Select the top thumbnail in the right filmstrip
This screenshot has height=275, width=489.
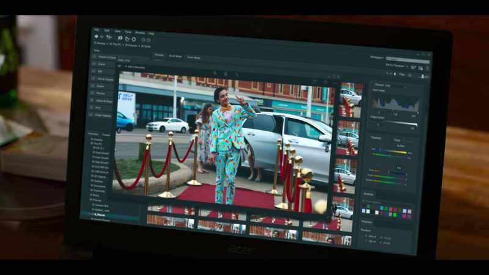[x=350, y=100]
